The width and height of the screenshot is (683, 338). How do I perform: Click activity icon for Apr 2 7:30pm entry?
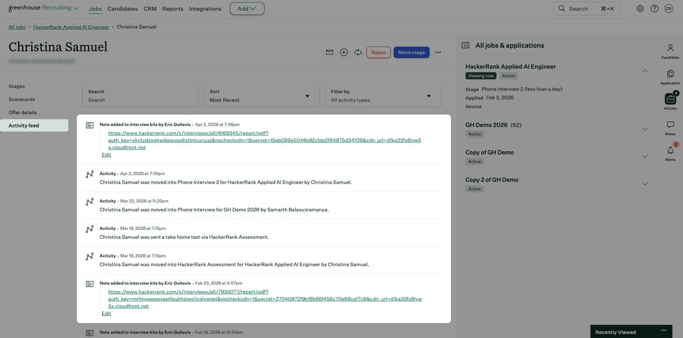pos(90,174)
